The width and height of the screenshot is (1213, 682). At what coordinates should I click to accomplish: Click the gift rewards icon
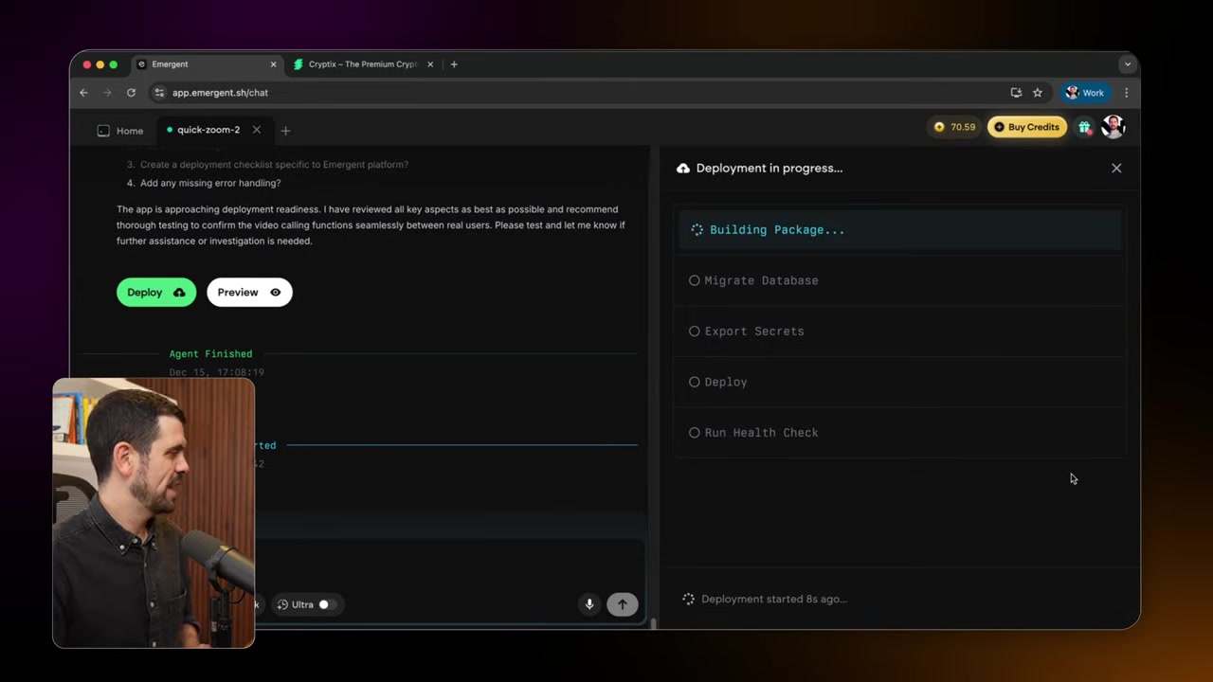coord(1084,127)
